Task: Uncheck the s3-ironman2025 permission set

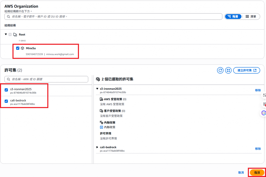Action: [x=6, y=90]
